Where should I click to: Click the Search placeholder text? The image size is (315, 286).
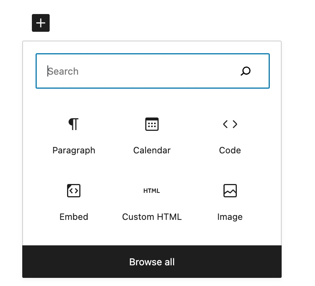[x=63, y=71]
